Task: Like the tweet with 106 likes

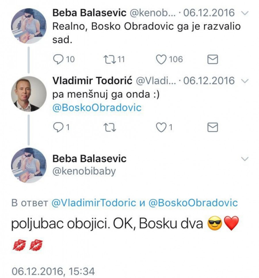Action: tap(161, 59)
